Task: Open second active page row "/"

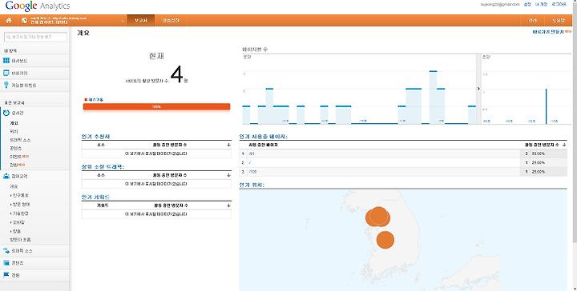Action: click(x=403, y=162)
